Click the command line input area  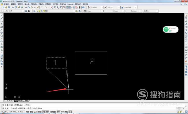tap(89, 109)
